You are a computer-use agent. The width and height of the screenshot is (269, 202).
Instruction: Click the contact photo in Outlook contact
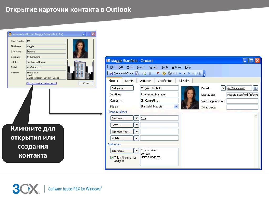pos(190,98)
